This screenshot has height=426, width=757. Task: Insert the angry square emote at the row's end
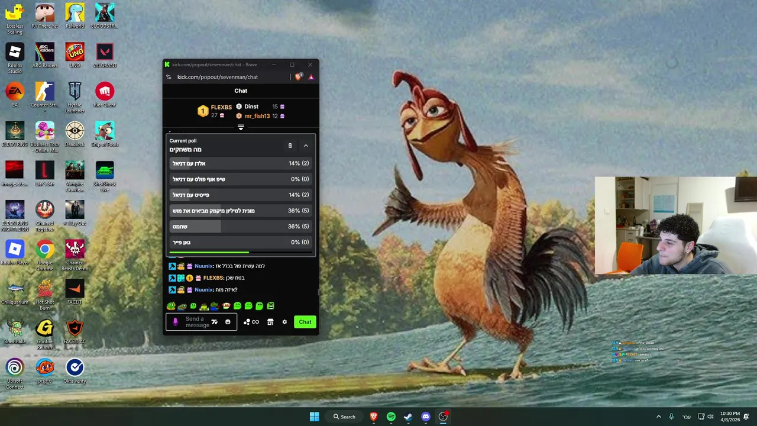(270, 306)
